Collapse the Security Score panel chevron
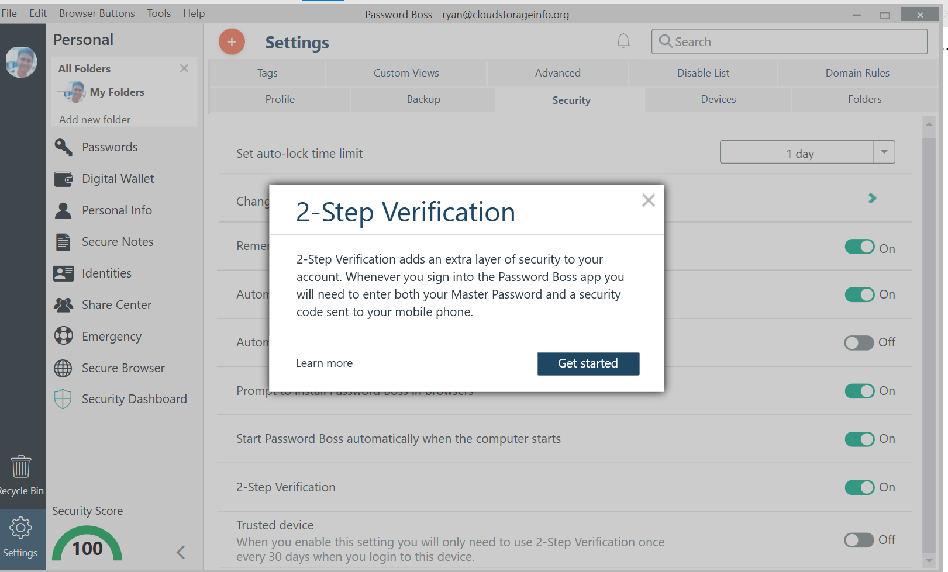The image size is (948, 572). coord(180,552)
